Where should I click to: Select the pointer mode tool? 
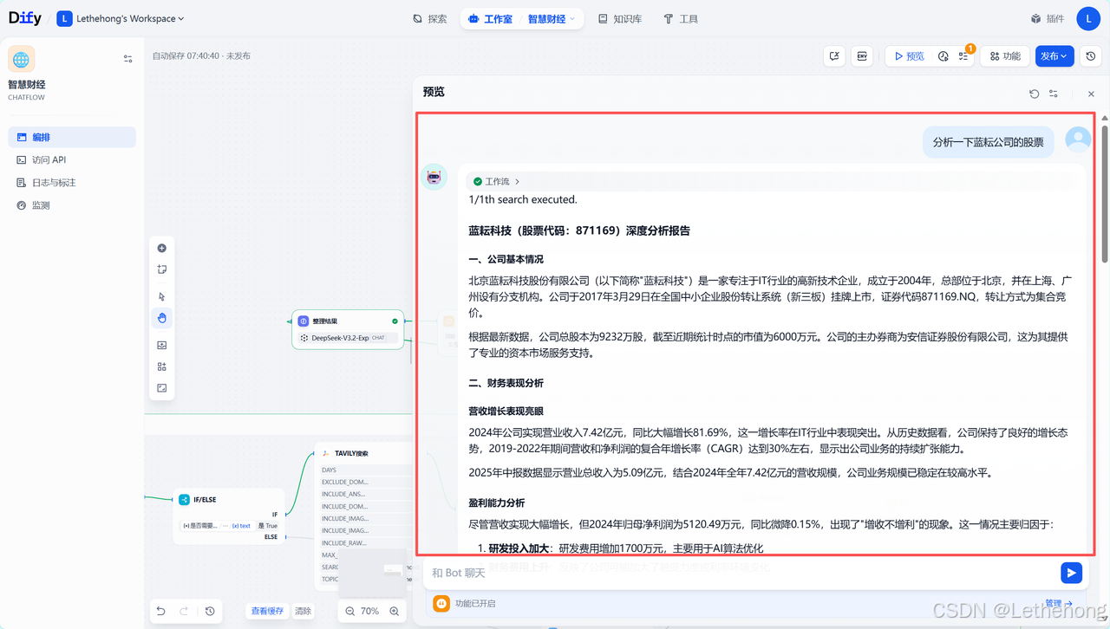point(162,296)
